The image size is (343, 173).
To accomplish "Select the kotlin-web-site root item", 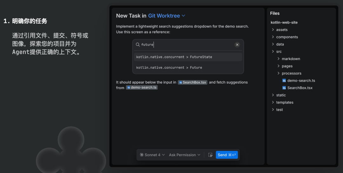I will click(x=284, y=23).
